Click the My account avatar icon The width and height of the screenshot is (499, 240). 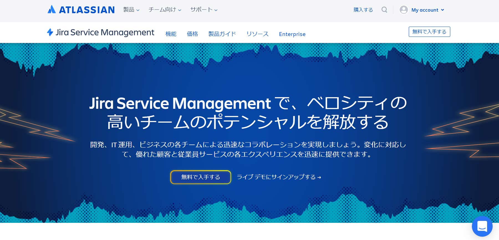(404, 10)
